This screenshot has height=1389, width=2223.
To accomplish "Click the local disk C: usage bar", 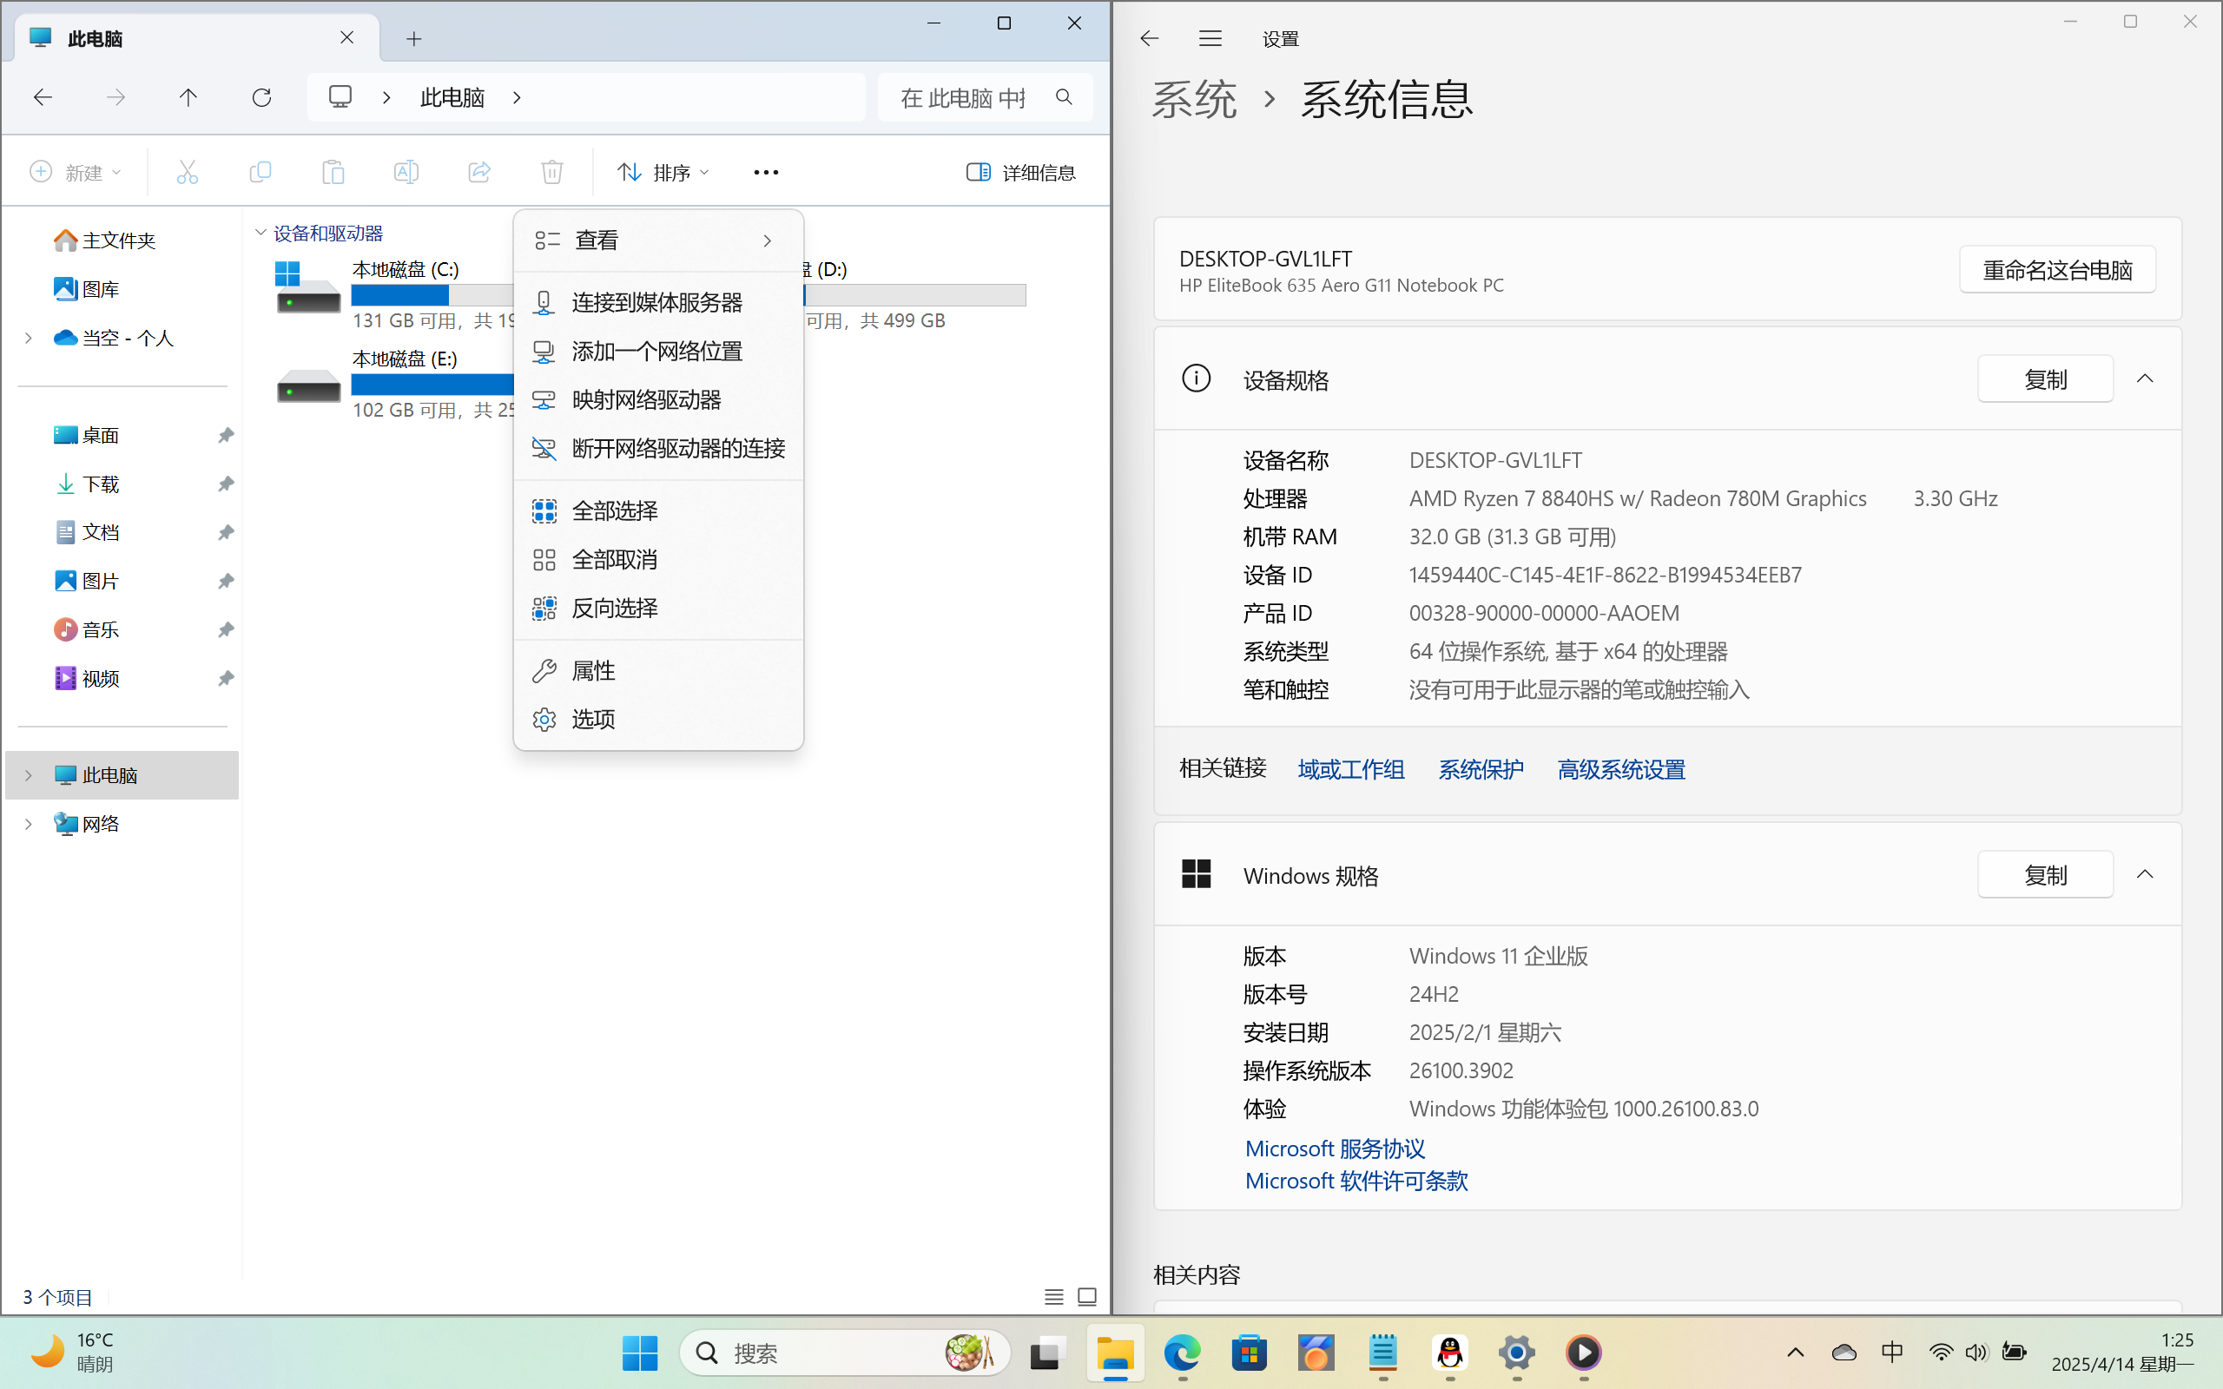I will [x=430, y=295].
